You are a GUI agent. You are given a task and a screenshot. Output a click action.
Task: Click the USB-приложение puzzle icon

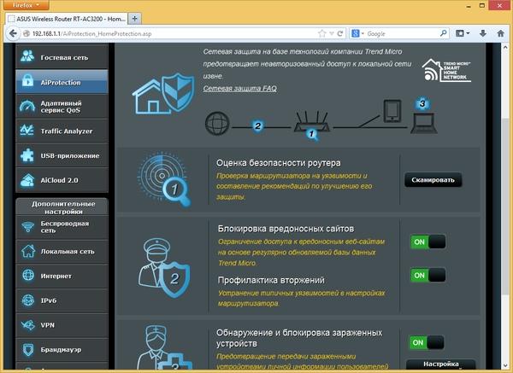[x=27, y=155]
